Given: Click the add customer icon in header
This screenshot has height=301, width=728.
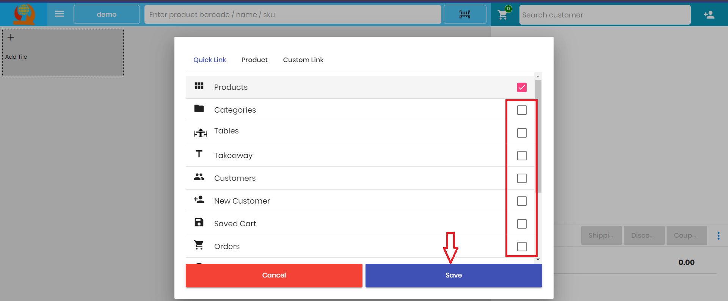Looking at the screenshot, I should [x=709, y=15].
